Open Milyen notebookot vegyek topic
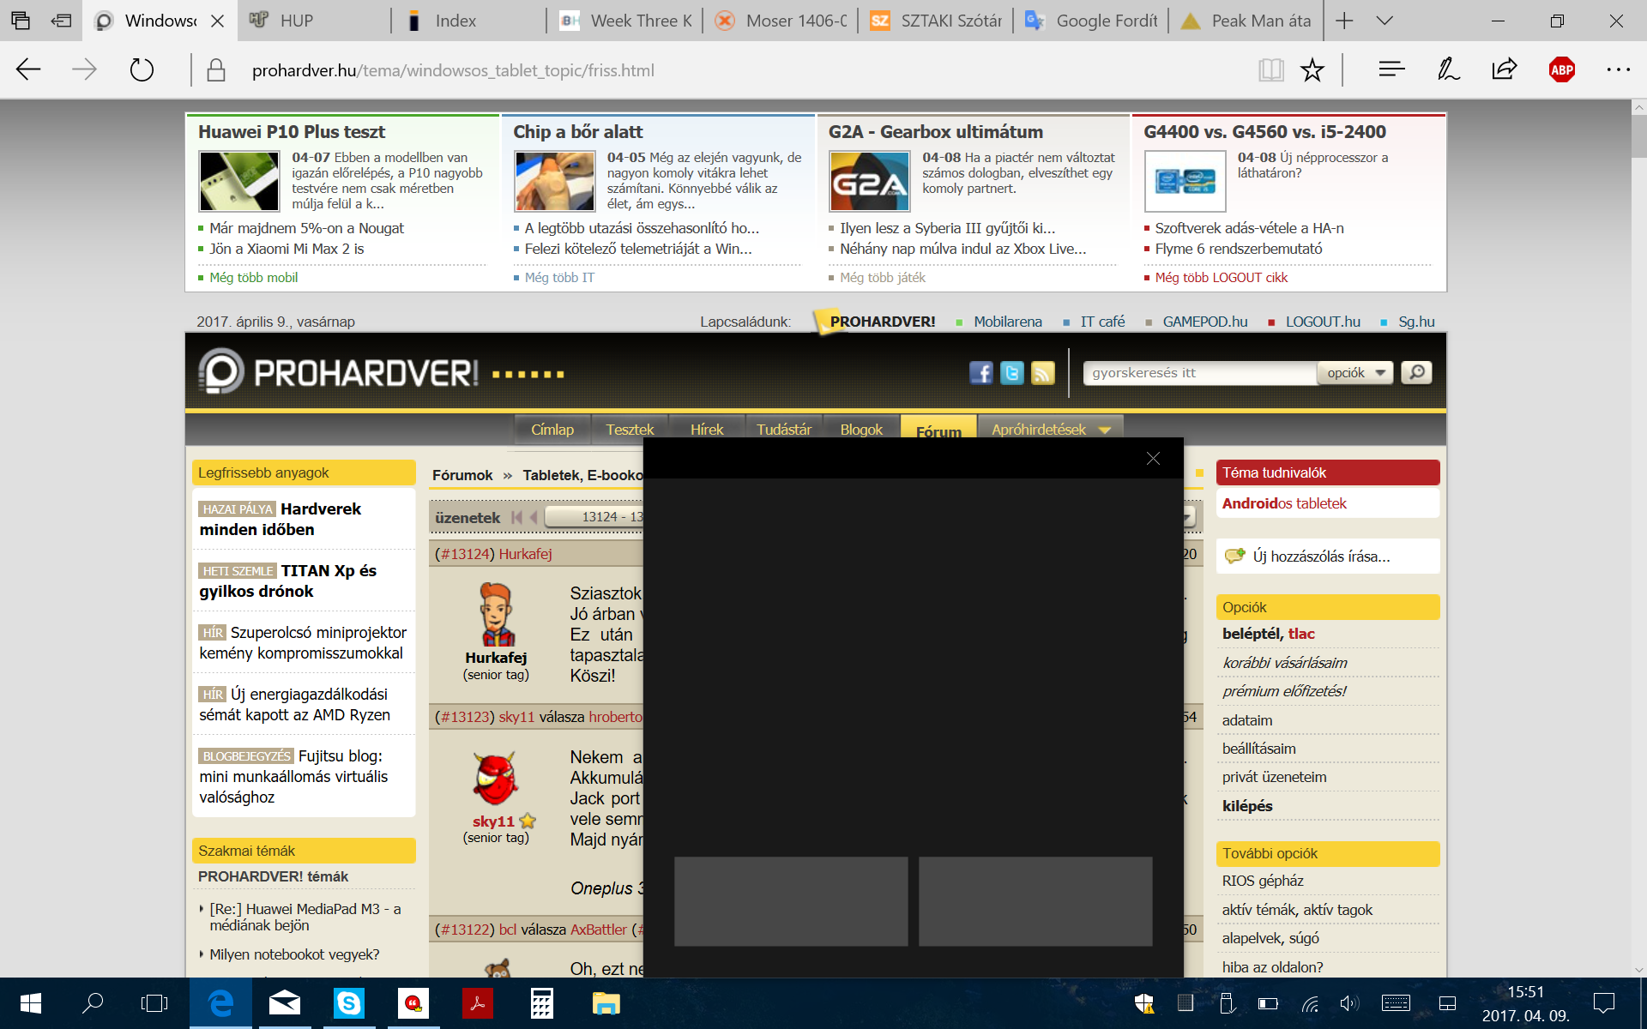The height and width of the screenshot is (1029, 1647). click(x=294, y=954)
